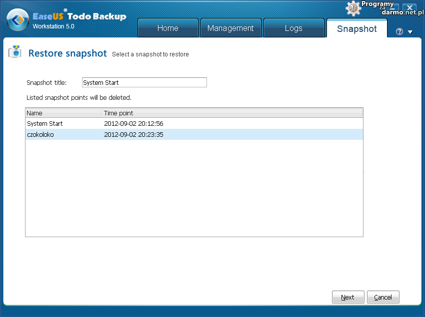Open the Management tab
425x317 pixels.
point(230,28)
